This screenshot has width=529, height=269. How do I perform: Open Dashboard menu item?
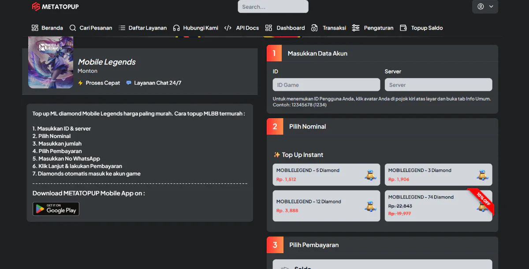[x=285, y=28]
